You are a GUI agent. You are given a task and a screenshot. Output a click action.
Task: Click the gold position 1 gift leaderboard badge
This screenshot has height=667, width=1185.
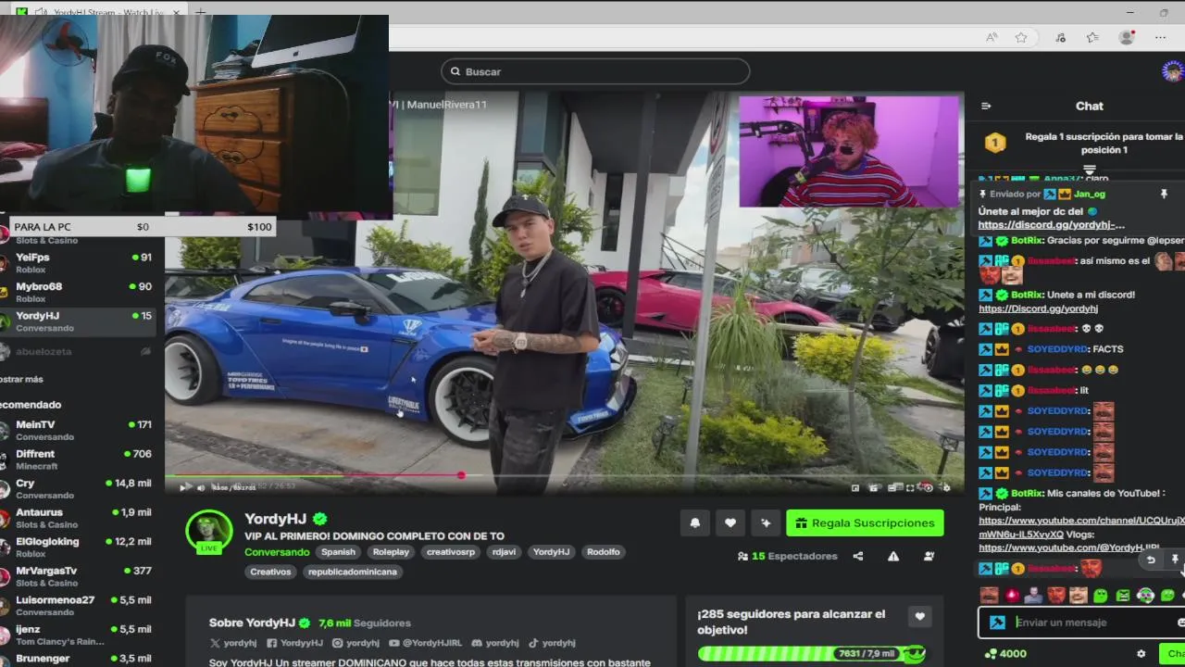(995, 143)
